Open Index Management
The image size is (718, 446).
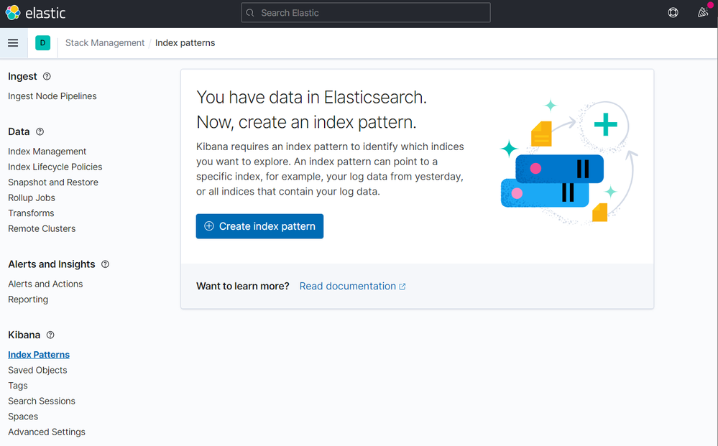47,152
